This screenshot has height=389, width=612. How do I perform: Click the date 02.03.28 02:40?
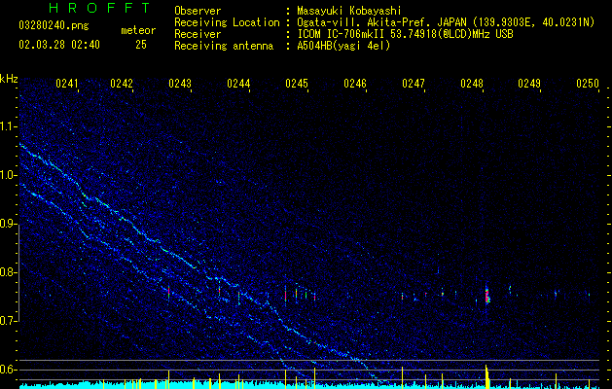coord(59,45)
